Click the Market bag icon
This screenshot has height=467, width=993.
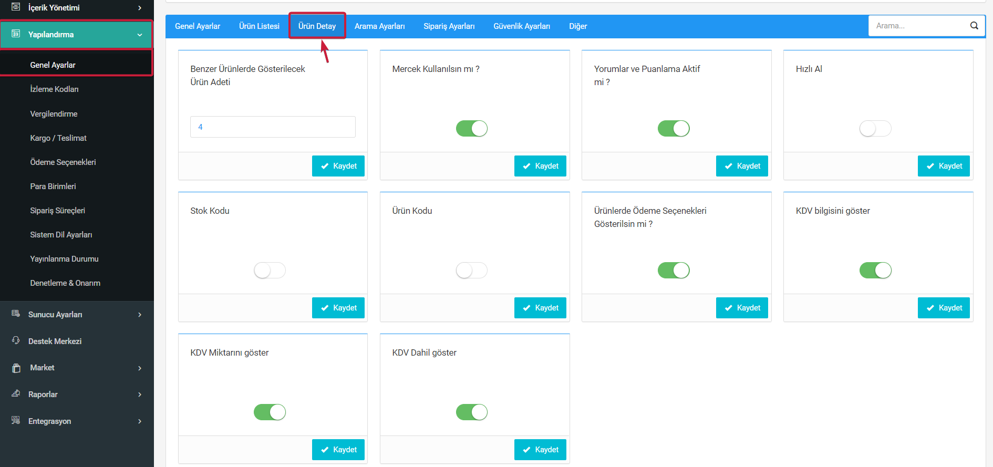[16, 368]
